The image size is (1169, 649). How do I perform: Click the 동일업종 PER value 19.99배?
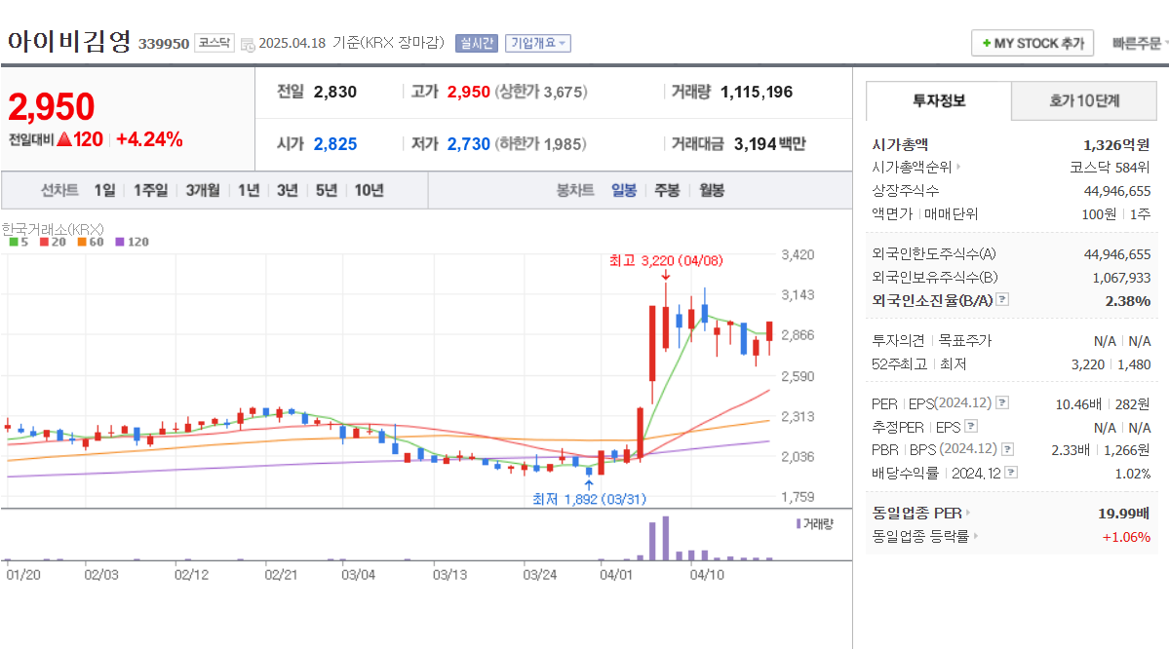[1123, 513]
